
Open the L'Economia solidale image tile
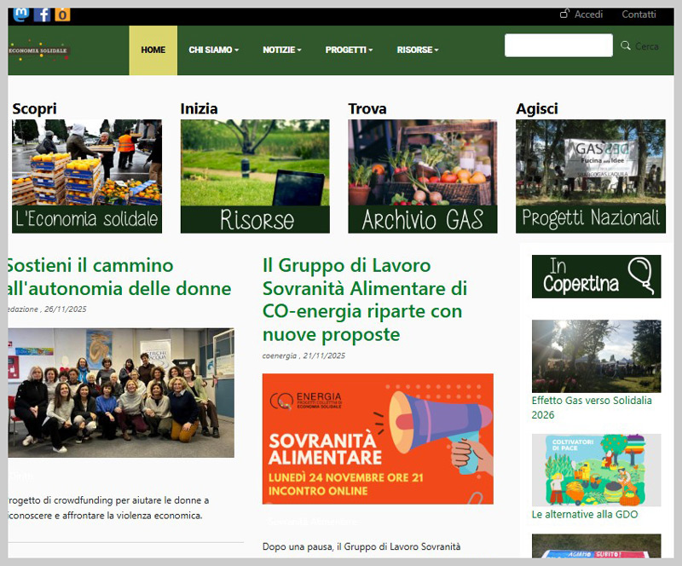pyautogui.click(x=87, y=176)
